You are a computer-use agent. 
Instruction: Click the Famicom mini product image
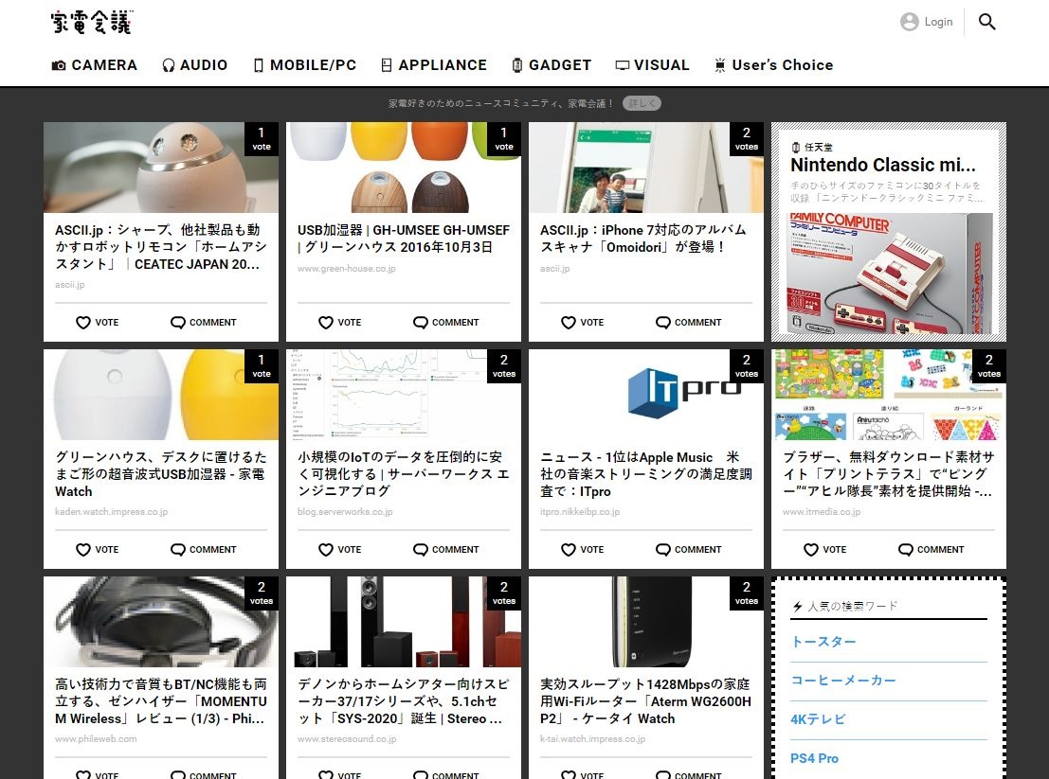(889, 274)
